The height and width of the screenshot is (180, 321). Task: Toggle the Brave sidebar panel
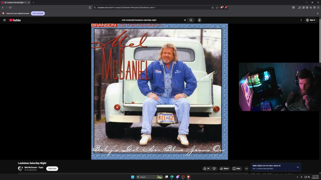click(x=303, y=7)
